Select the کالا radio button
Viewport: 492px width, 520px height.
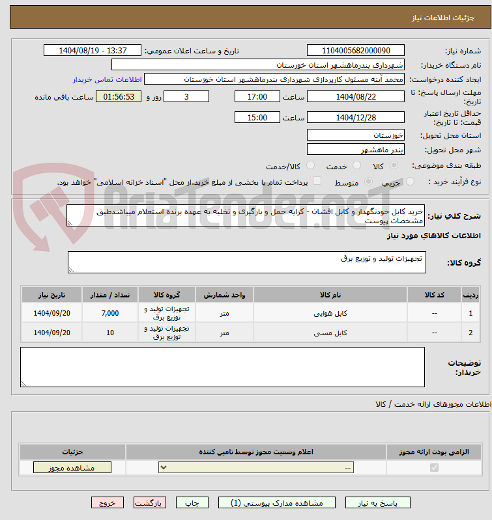pyautogui.click(x=394, y=165)
